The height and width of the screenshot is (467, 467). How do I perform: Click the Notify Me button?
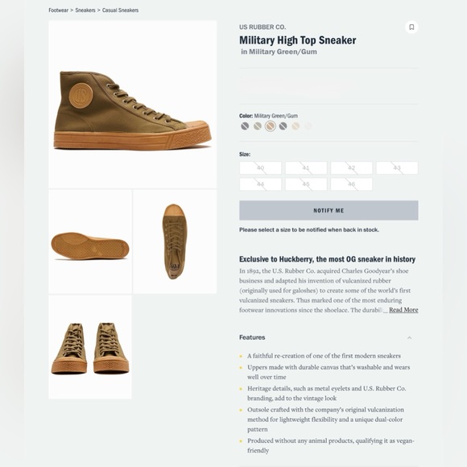pyautogui.click(x=329, y=211)
